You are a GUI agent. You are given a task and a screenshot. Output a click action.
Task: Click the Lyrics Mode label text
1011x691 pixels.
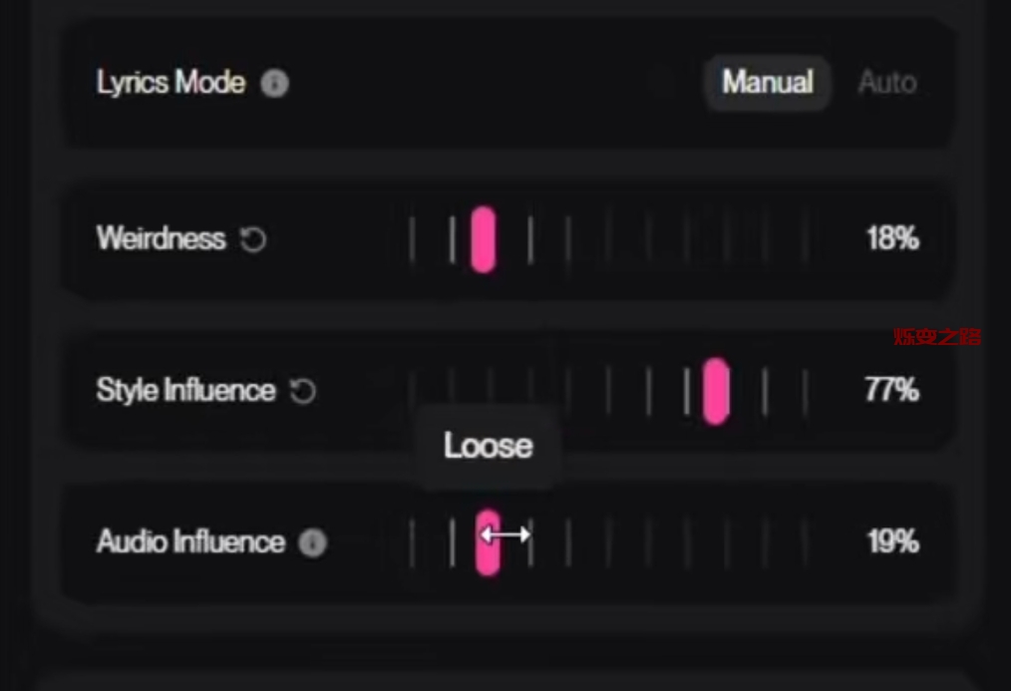170,82
